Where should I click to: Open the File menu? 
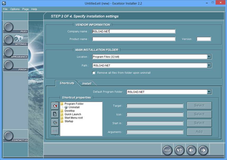[x=5, y=9]
